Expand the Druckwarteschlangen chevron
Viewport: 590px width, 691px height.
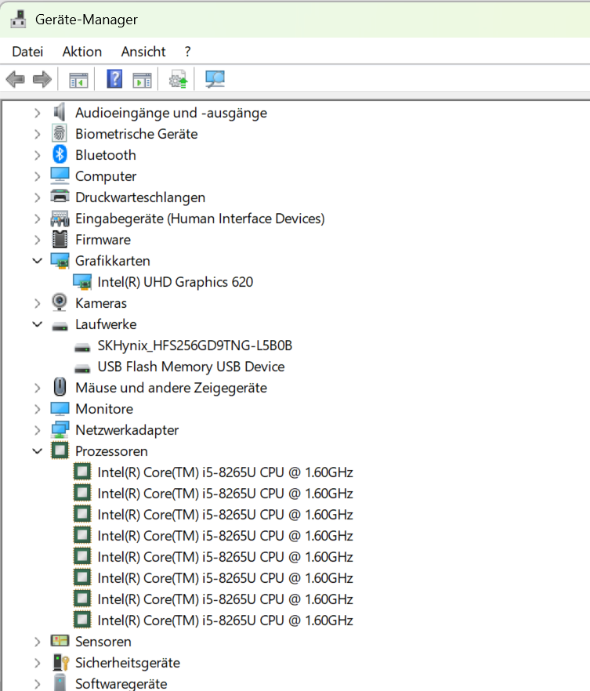point(38,198)
